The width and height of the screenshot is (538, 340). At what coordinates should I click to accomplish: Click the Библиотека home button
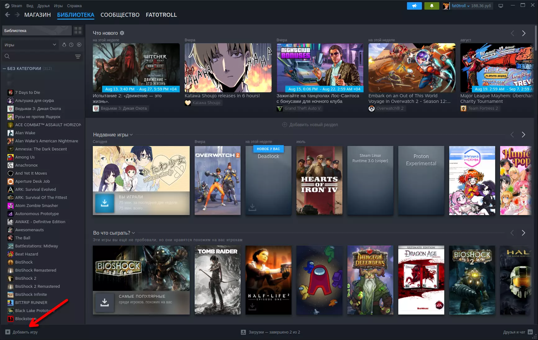(37, 30)
